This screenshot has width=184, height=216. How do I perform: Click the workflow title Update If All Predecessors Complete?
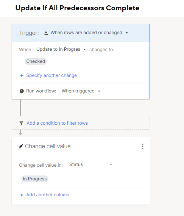tap(77, 8)
